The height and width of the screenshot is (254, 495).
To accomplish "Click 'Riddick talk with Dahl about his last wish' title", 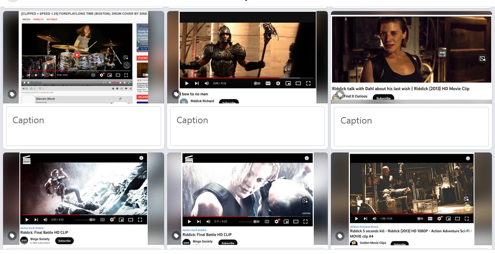I will point(401,89).
